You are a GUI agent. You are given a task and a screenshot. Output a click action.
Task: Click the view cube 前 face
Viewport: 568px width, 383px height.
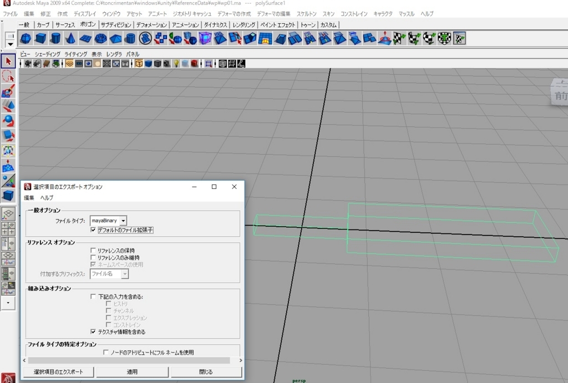pos(561,96)
